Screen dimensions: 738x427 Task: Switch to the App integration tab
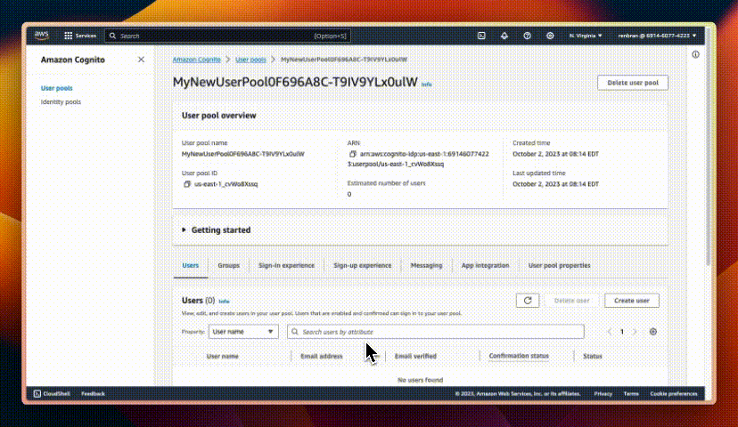485,265
